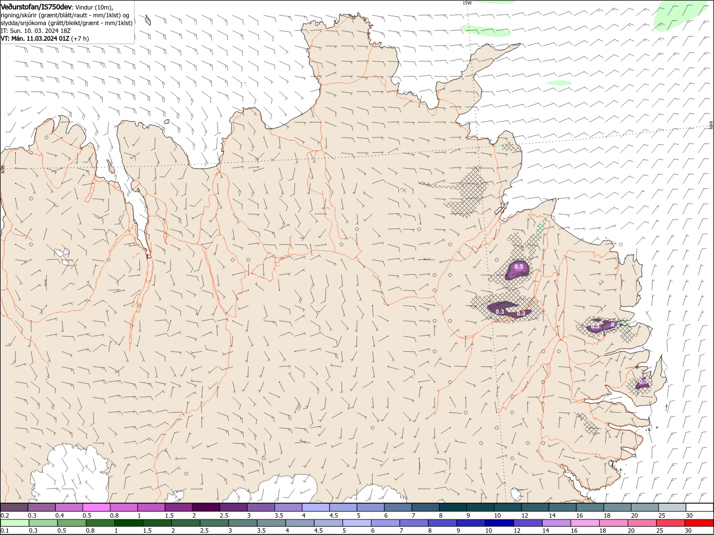Pick the bright red 30 rain swatch
The image size is (714, 535).
pyautogui.click(x=698, y=523)
